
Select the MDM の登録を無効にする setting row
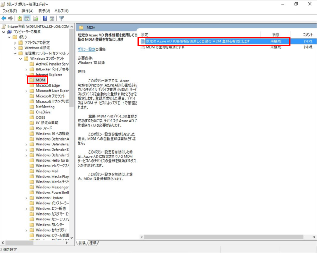tap(228, 47)
